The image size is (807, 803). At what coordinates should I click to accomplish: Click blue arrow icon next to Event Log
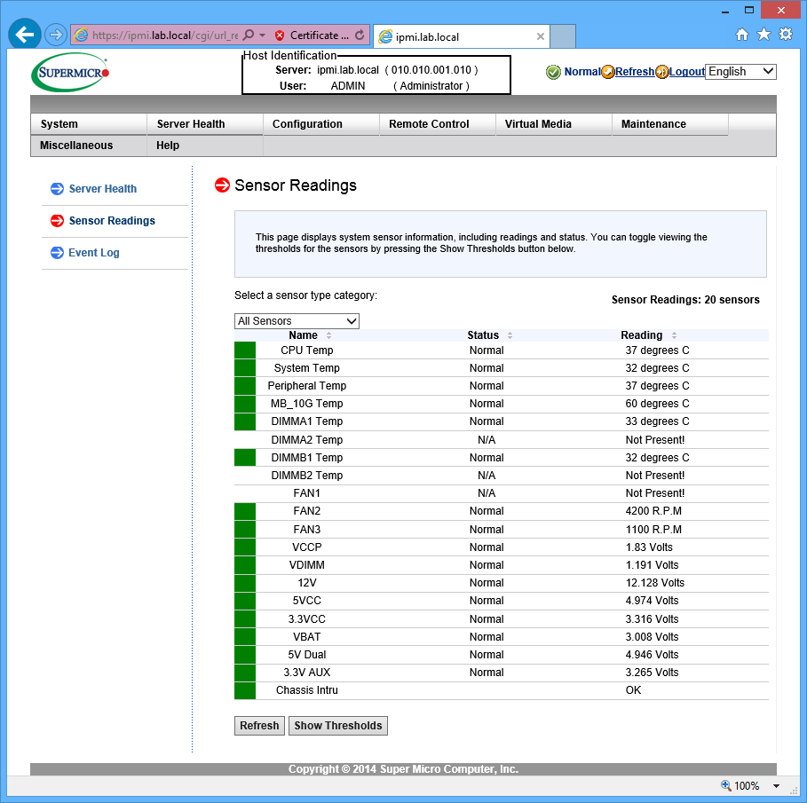pos(57,253)
